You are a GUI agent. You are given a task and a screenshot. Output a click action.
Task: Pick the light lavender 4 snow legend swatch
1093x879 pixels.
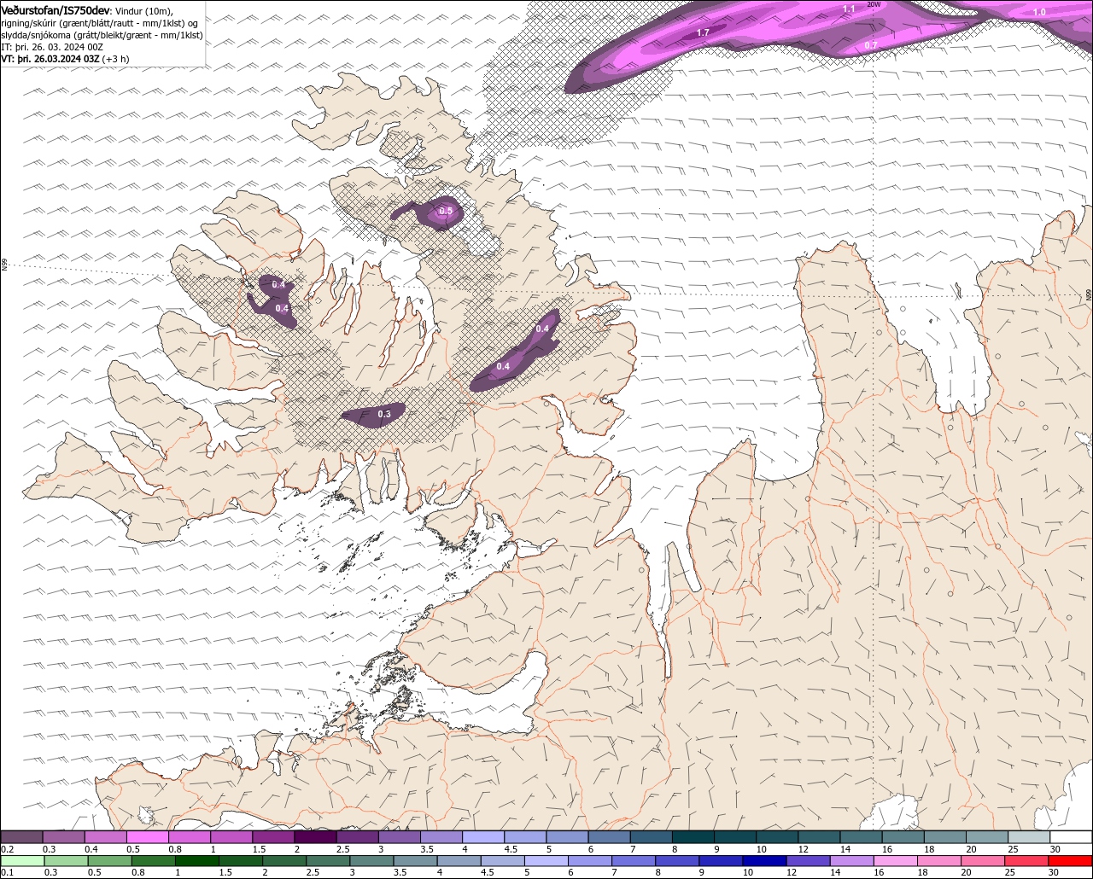pyautogui.click(x=483, y=837)
